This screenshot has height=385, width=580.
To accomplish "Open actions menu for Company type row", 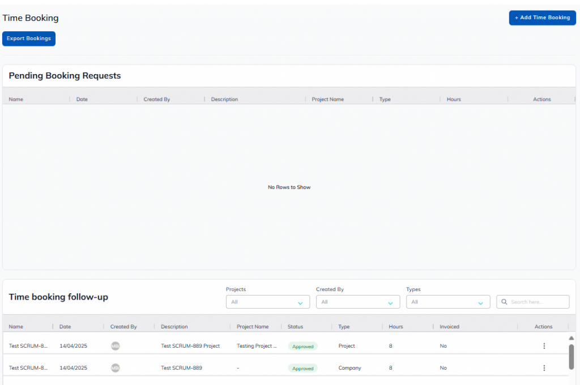I will coord(544,368).
